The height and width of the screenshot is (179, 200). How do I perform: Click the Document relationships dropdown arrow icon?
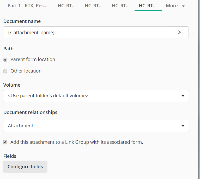[183, 126]
